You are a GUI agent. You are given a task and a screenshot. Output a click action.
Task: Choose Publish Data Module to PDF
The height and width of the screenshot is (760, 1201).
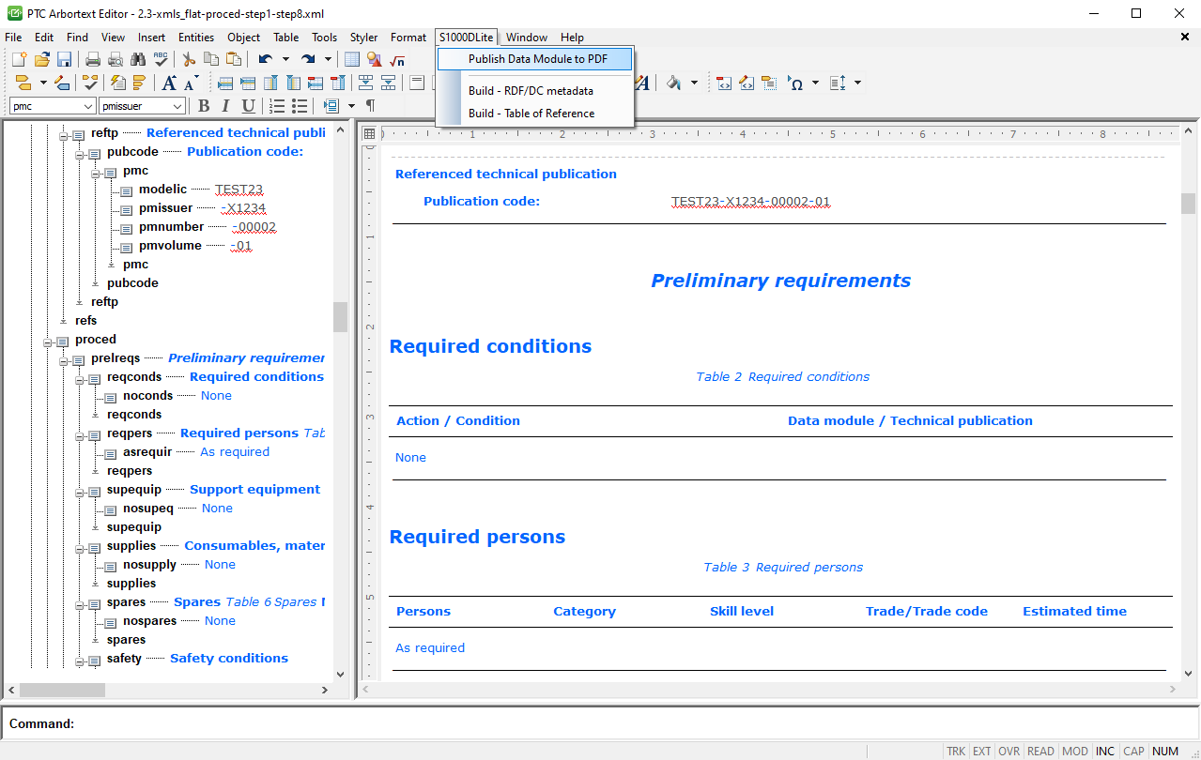click(537, 59)
